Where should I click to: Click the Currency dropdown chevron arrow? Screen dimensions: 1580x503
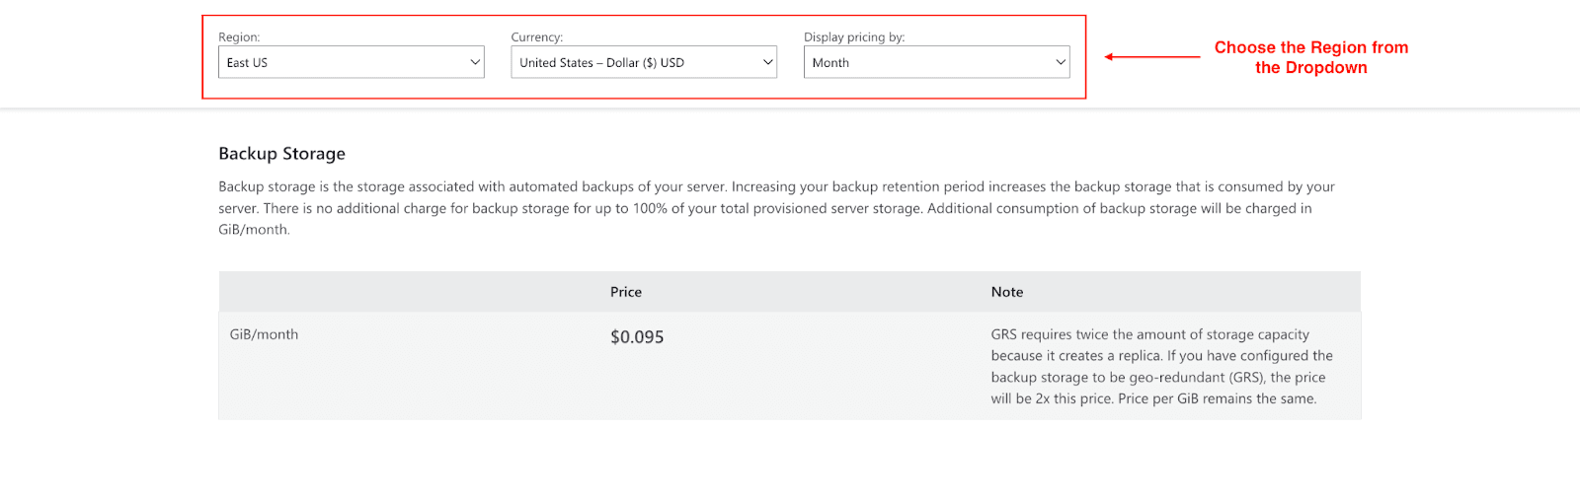(767, 62)
